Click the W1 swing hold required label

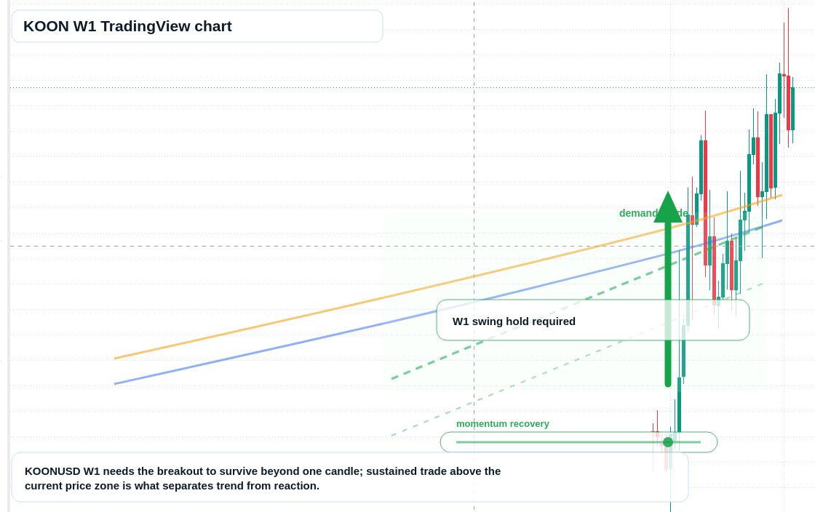click(514, 321)
